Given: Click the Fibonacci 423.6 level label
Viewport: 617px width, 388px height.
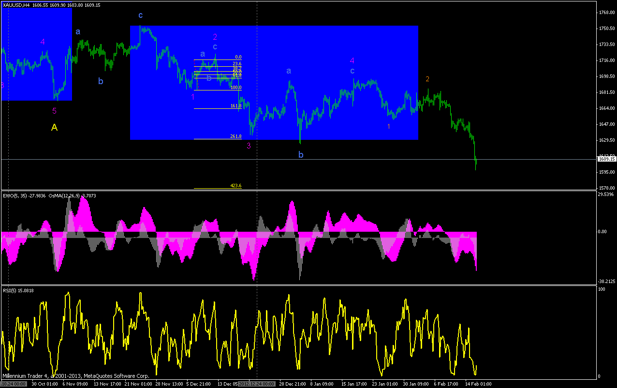Looking at the screenshot, I should point(236,186).
